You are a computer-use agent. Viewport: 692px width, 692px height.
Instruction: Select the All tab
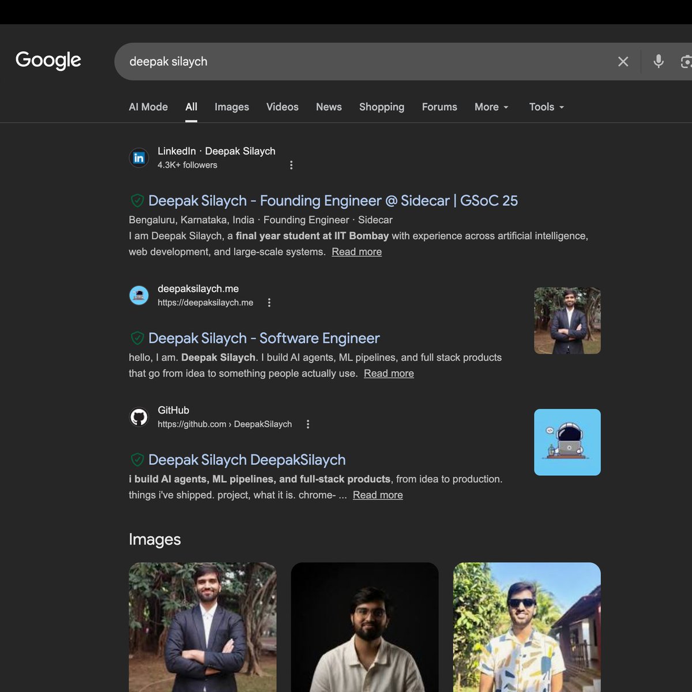pyautogui.click(x=191, y=107)
